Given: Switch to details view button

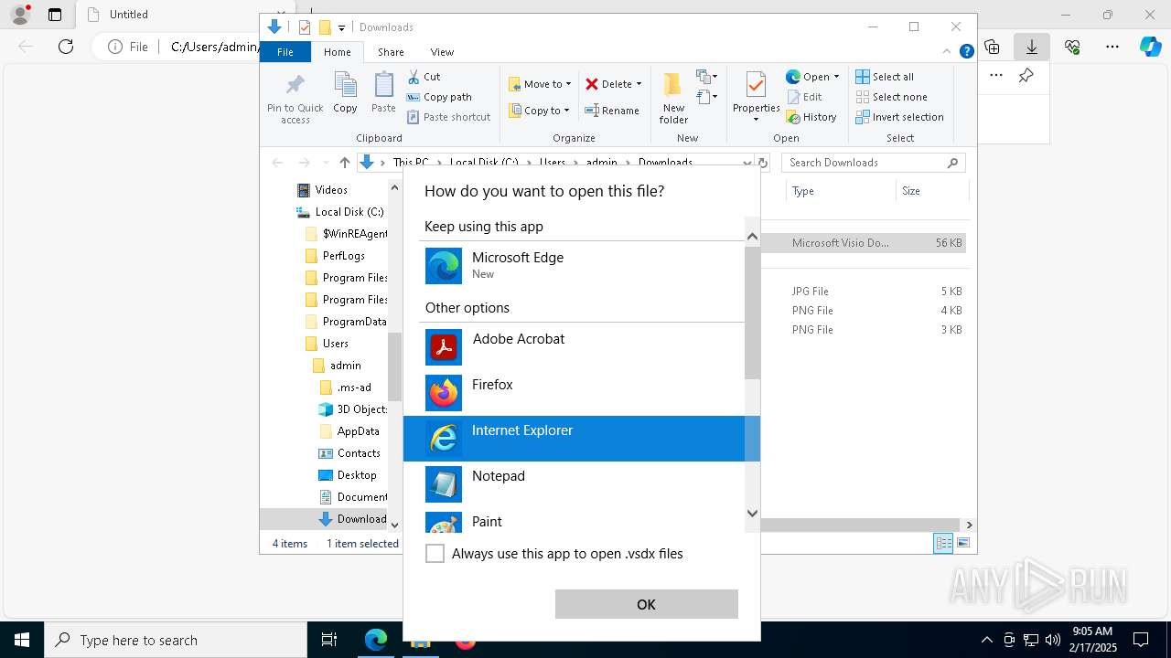Looking at the screenshot, I should tap(943, 543).
